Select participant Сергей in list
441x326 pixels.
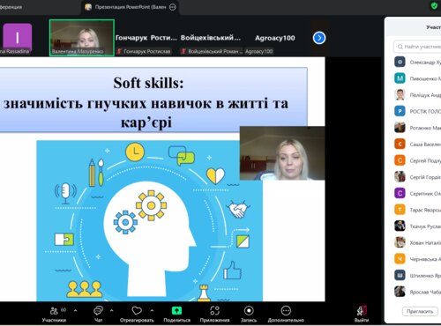click(x=417, y=160)
